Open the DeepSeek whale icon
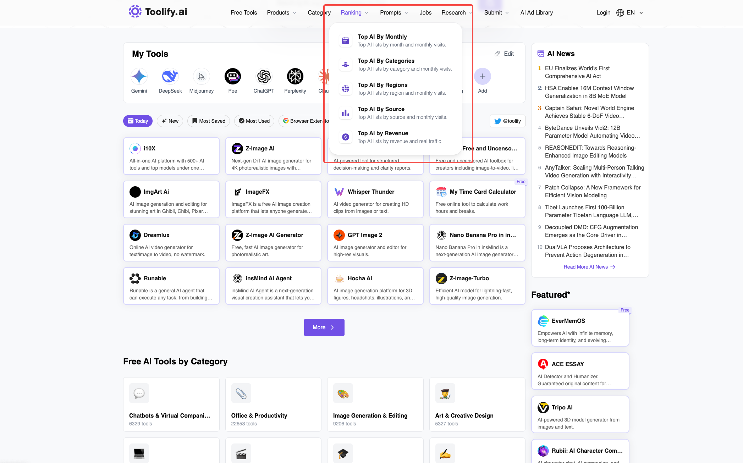This screenshot has width=743, height=463. pyautogui.click(x=170, y=76)
